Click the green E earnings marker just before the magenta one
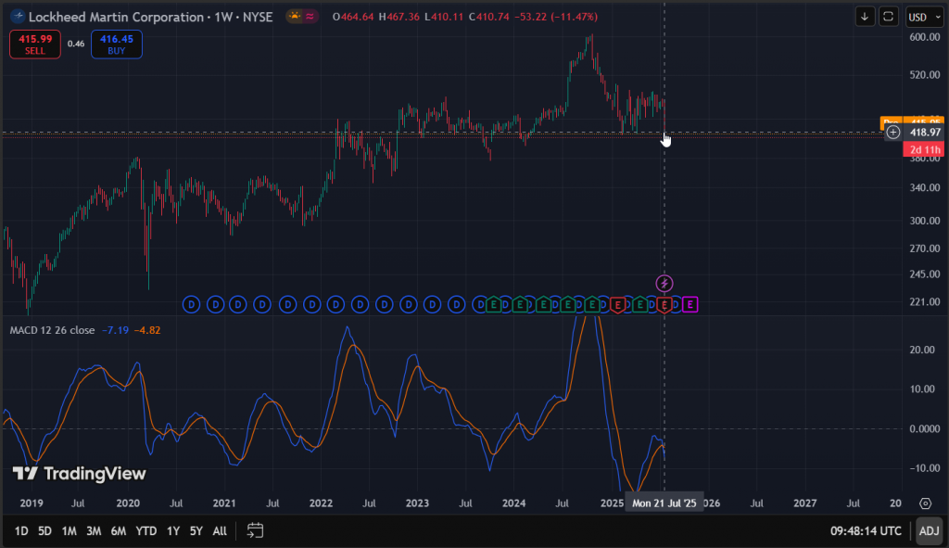The height and width of the screenshot is (548, 949). (x=639, y=304)
